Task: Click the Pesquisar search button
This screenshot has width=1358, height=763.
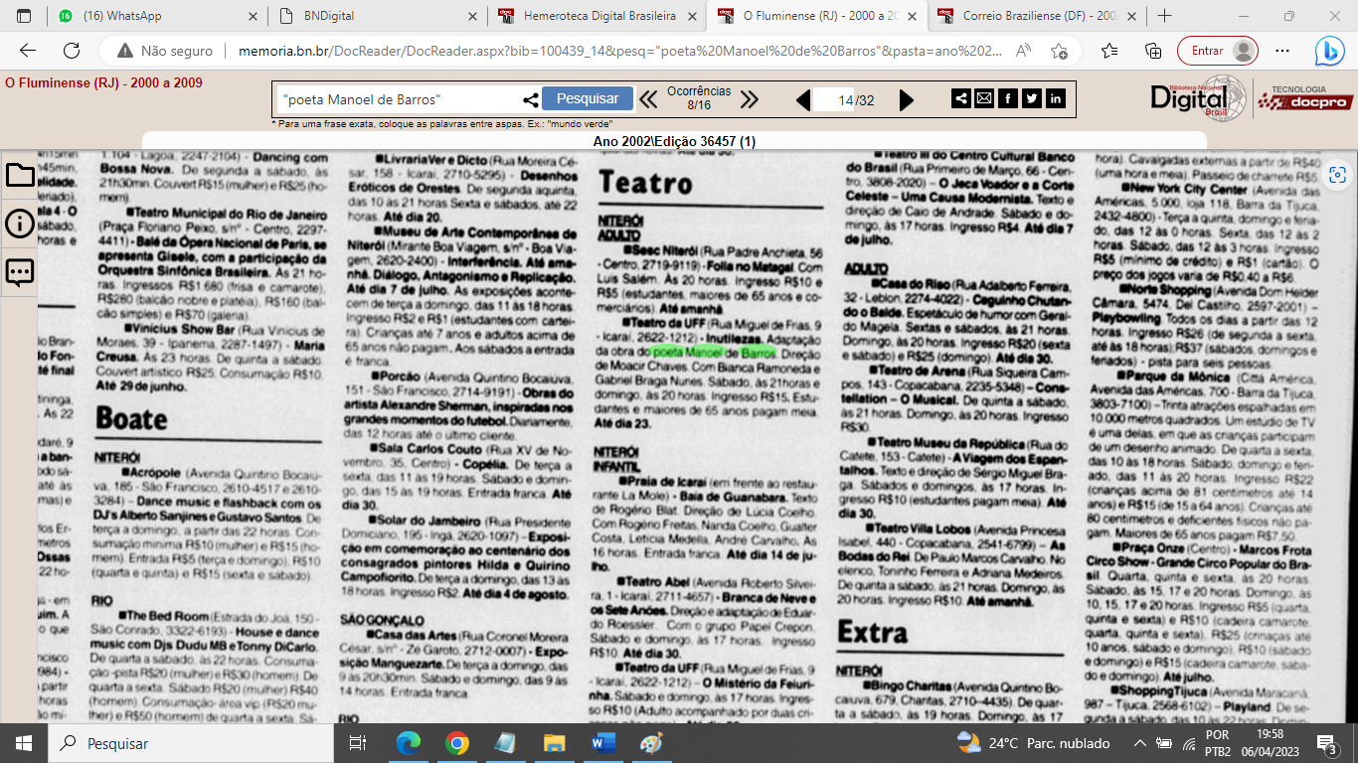Action: coord(588,98)
